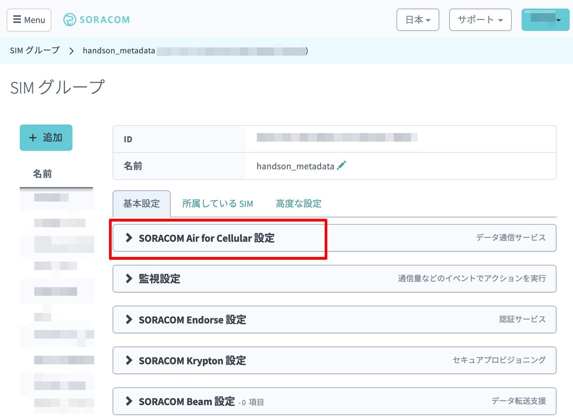
Task: Click the SORACOM logo
Action: coord(96,20)
